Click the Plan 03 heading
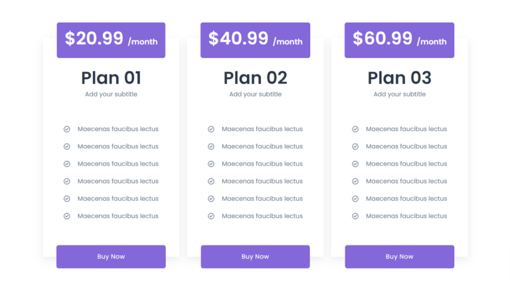The height and width of the screenshot is (290, 510). 399,78
